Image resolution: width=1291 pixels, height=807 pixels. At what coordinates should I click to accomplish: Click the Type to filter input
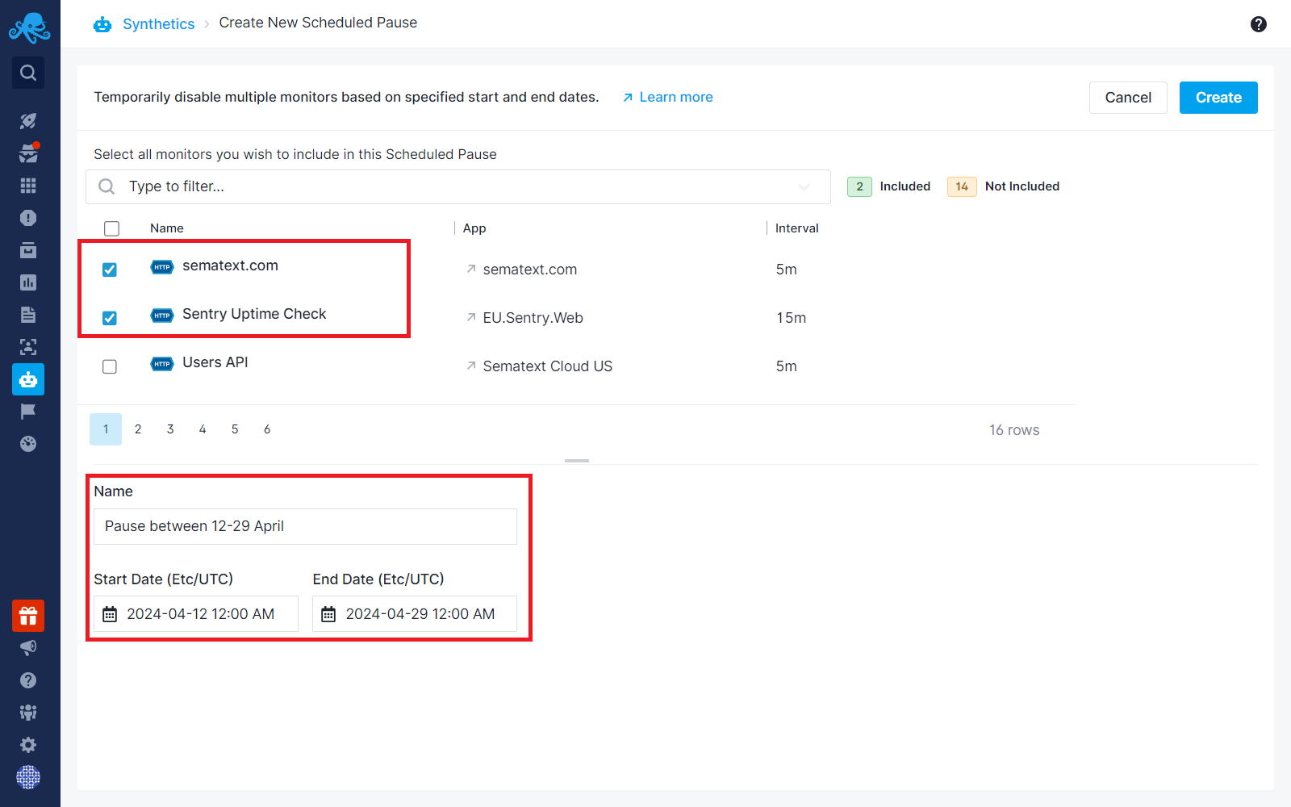pyautogui.click(x=458, y=186)
